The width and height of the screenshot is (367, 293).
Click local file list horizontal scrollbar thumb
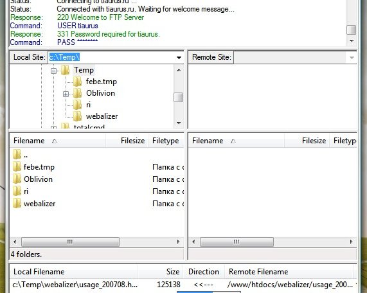click(x=70, y=242)
